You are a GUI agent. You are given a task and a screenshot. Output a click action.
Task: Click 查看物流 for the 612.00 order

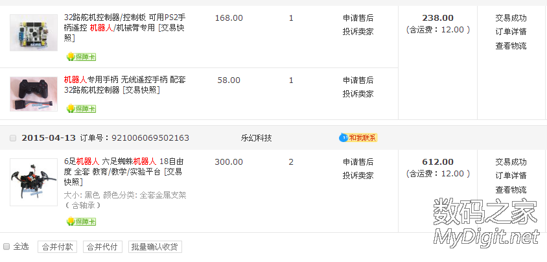click(x=511, y=189)
